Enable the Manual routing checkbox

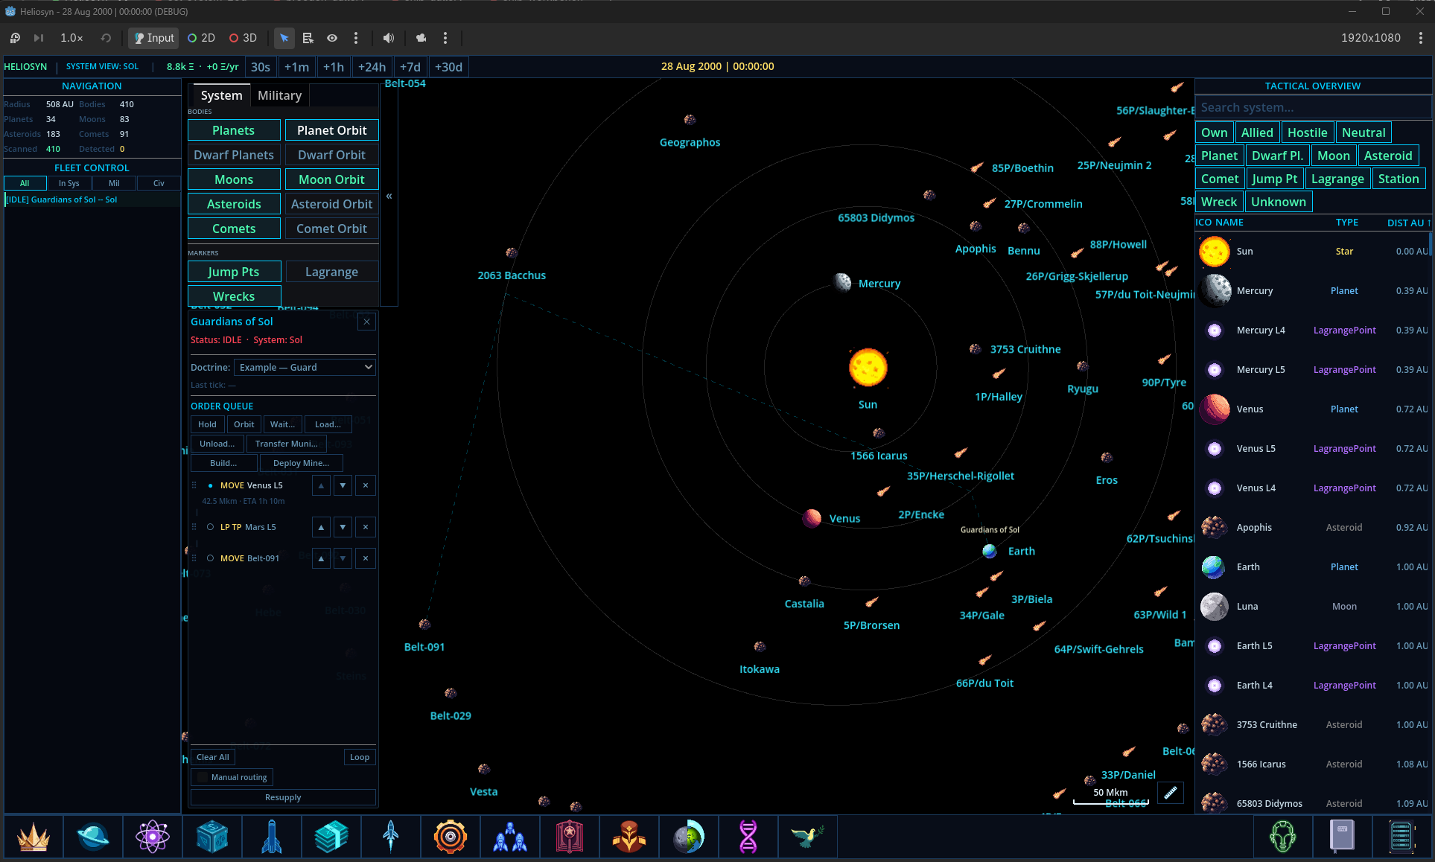pyautogui.click(x=203, y=777)
